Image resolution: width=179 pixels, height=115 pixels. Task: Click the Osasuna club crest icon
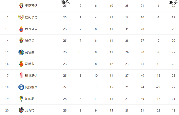click(x=21, y=6)
